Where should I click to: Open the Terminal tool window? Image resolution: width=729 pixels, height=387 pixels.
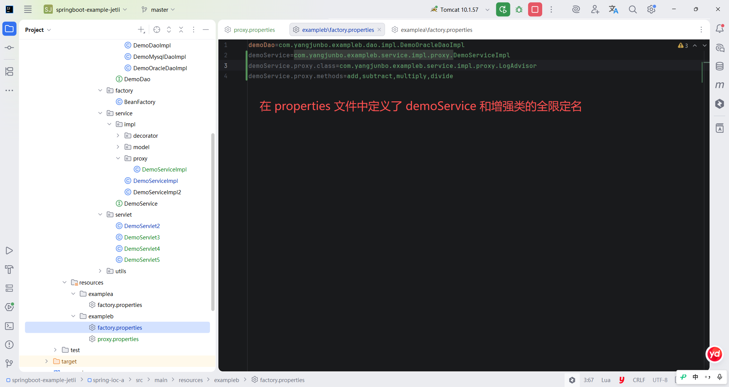(x=9, y=326)
